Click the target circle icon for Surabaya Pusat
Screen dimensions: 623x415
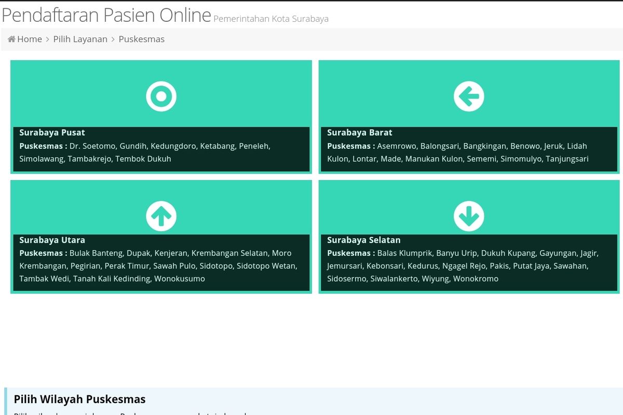tap(161, 96)
